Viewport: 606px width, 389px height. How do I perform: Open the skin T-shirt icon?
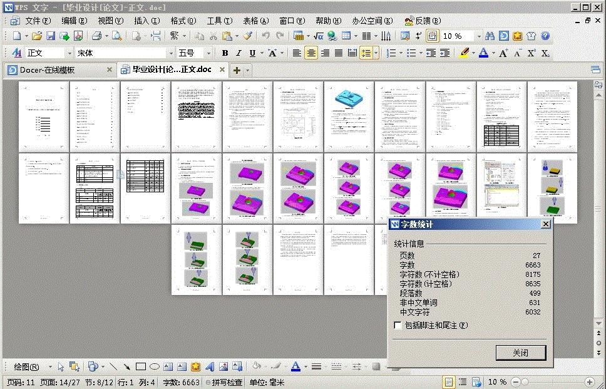pyautogui.click(x=532, y=36)
